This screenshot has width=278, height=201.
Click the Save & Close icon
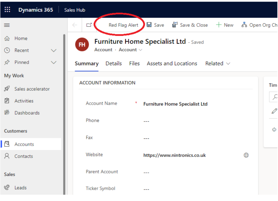[175, 25]
